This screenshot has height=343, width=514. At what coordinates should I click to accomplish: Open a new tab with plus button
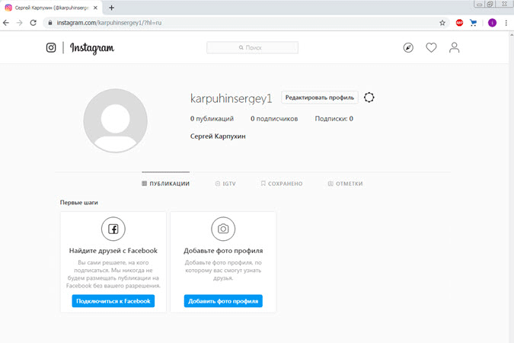tap(111, 8)
